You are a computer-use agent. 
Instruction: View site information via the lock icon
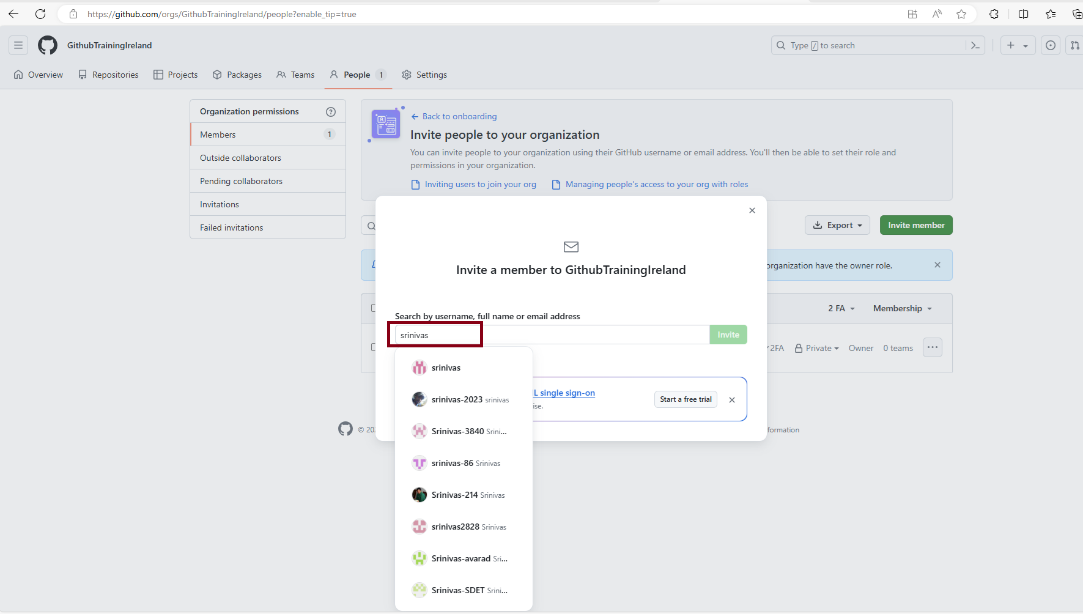[73, 14]
